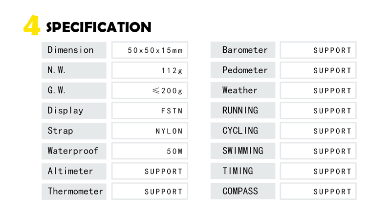Click the yellow number 4 icon

tap(31, 26)
